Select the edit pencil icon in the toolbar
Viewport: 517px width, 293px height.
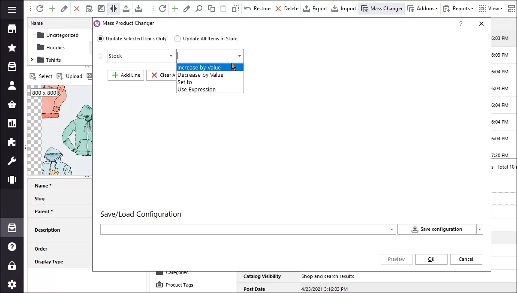point(64,8)
